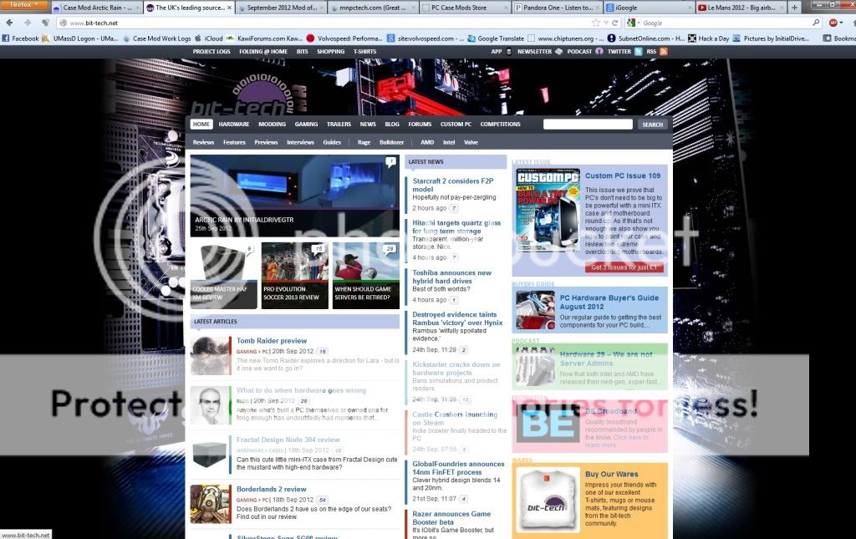
Task: Click the bit-tech site search field
Action: coord(588,125)
